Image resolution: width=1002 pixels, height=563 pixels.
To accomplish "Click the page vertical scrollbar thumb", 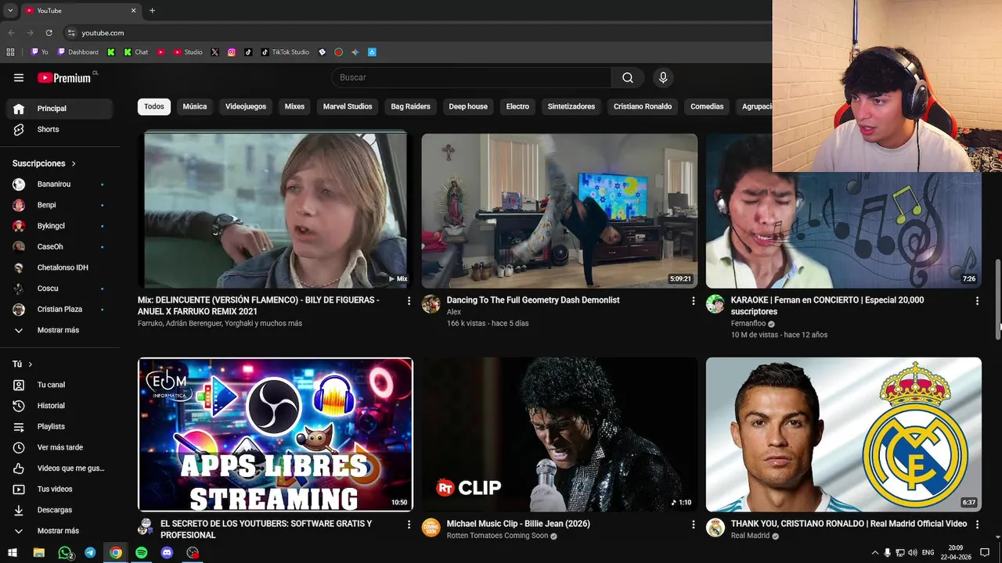I will pyautogui.click(x=997, y=299).
